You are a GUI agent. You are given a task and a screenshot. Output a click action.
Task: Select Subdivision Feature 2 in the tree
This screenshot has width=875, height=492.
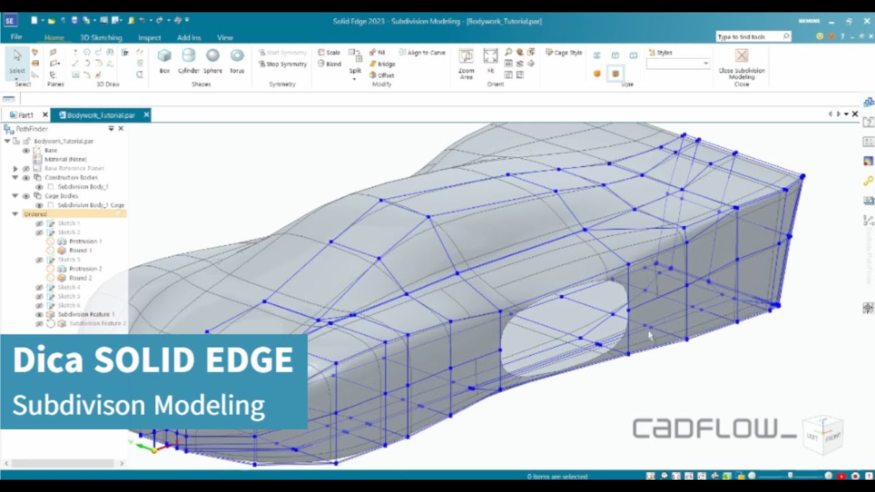pyautogui.click(x=98, y=323)
